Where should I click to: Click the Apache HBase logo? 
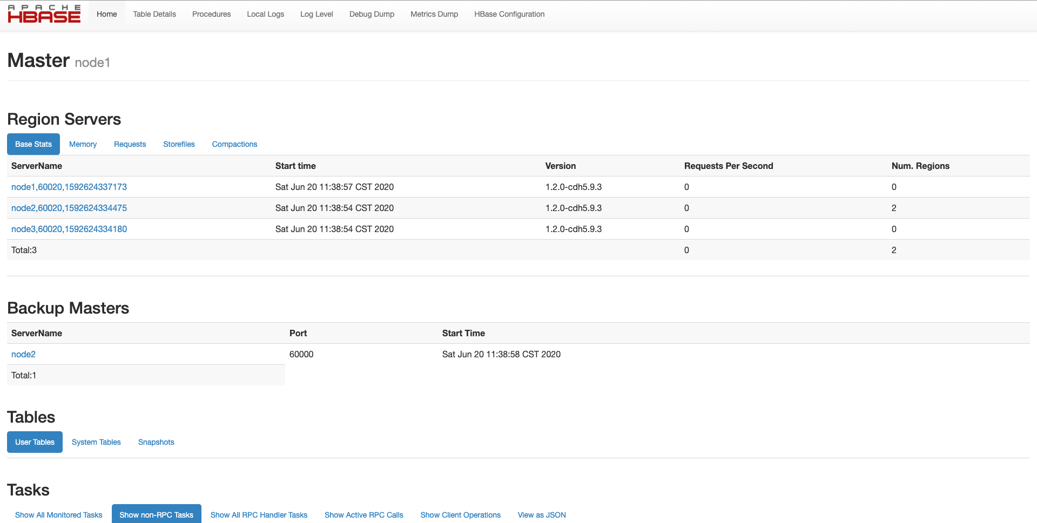coord(44,14)
